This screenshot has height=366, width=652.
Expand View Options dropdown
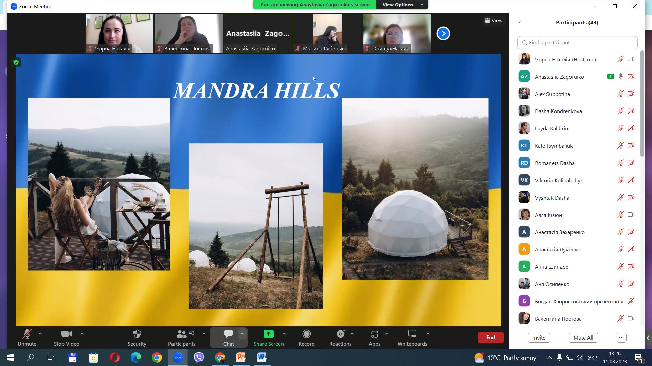[402, 5]
